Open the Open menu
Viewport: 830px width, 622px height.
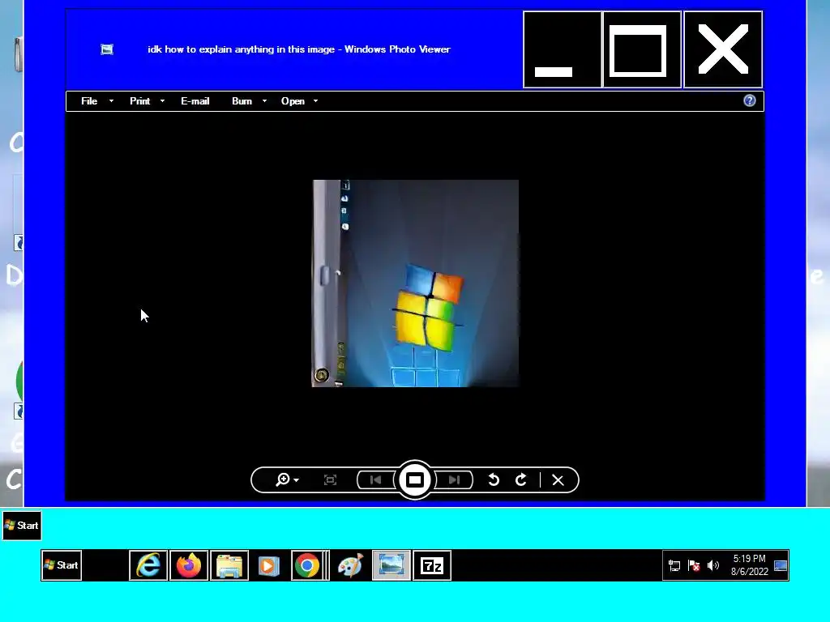[293, 101]
